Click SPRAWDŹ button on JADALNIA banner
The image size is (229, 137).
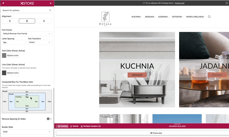pos(217,75)
